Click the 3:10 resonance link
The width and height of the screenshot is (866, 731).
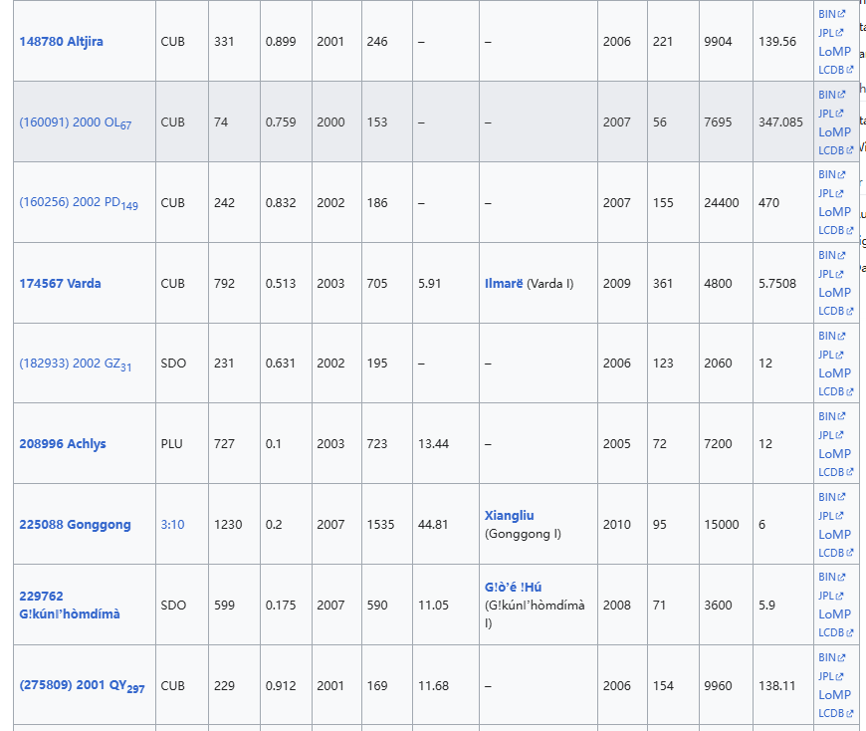coord(172,525)
